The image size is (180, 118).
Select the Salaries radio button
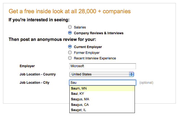(70, 27)
